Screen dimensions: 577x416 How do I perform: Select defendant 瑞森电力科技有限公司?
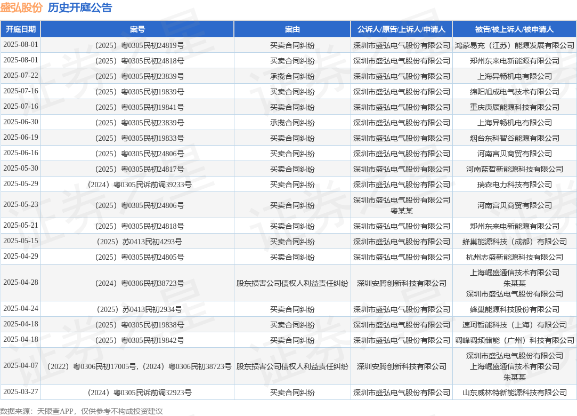pos(515,185)
